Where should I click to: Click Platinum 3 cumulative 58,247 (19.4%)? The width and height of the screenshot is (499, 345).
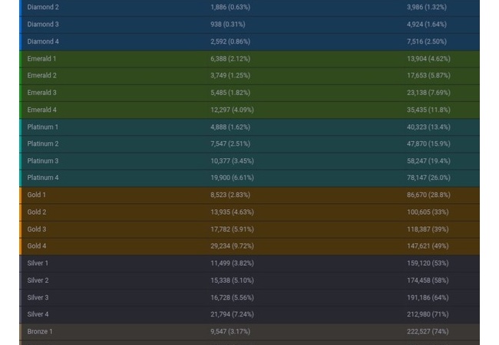(x=428, y=161)
